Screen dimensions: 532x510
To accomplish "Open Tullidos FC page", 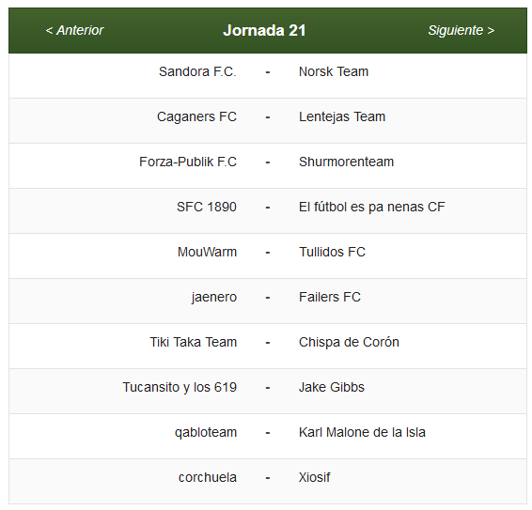I will tap(332, 252).
